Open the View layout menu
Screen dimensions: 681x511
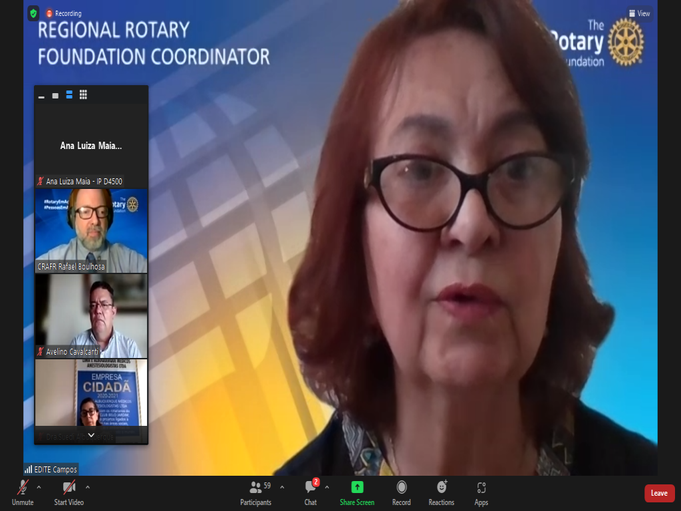(x=640, y=13)
